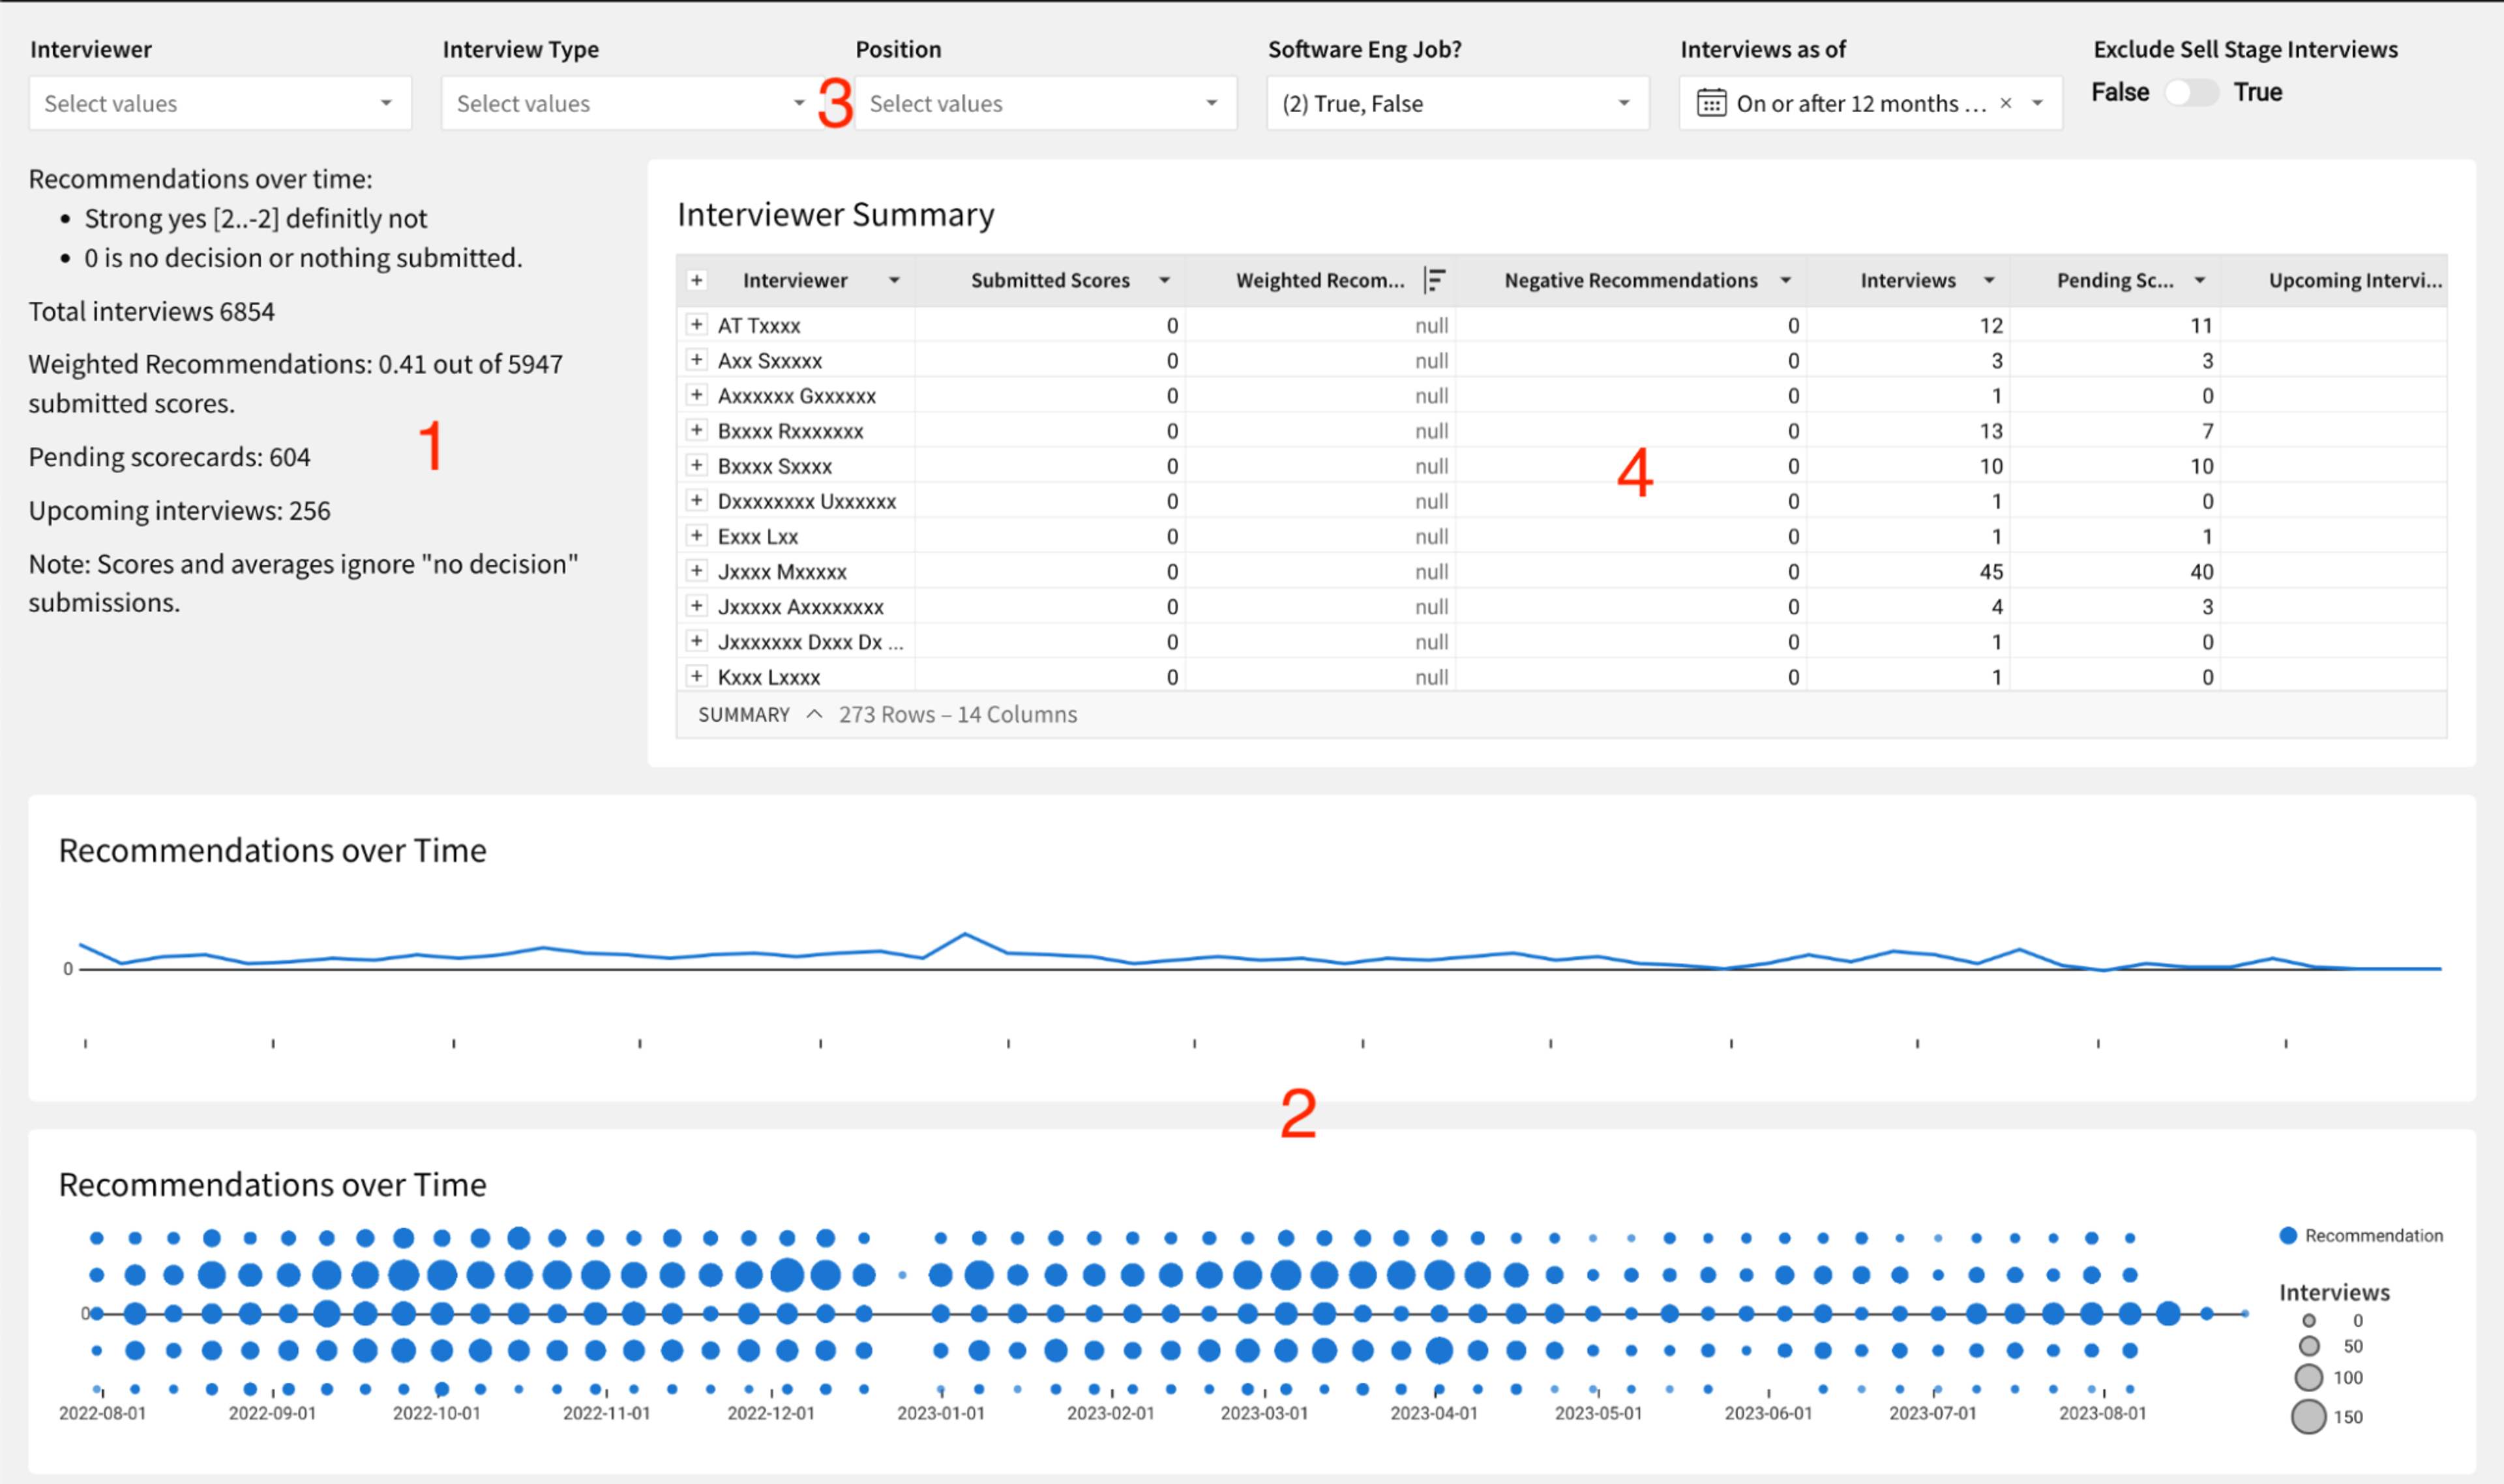This screenshot has height=1484, width=2504.
Task: Open the Interviewer column menu arrow
Action: click(895, 280)
